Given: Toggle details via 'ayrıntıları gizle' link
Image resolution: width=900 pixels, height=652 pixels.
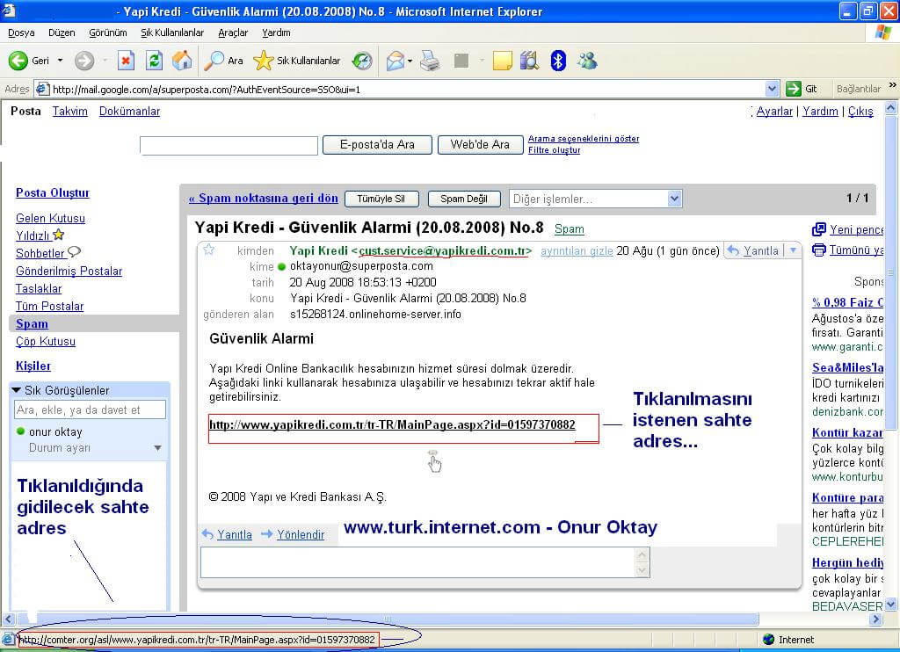Looking at the screenshot, I should point(577,251).
